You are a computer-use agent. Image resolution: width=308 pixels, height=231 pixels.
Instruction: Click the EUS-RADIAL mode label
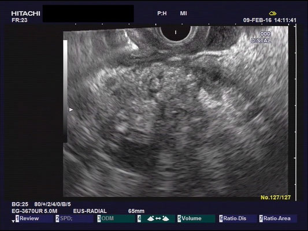(90, 211)
